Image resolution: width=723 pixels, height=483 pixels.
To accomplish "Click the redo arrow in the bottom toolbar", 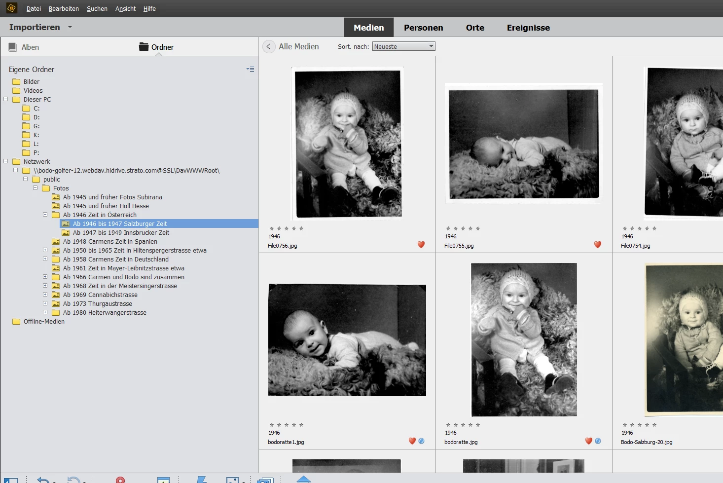I will coord(73,480).
